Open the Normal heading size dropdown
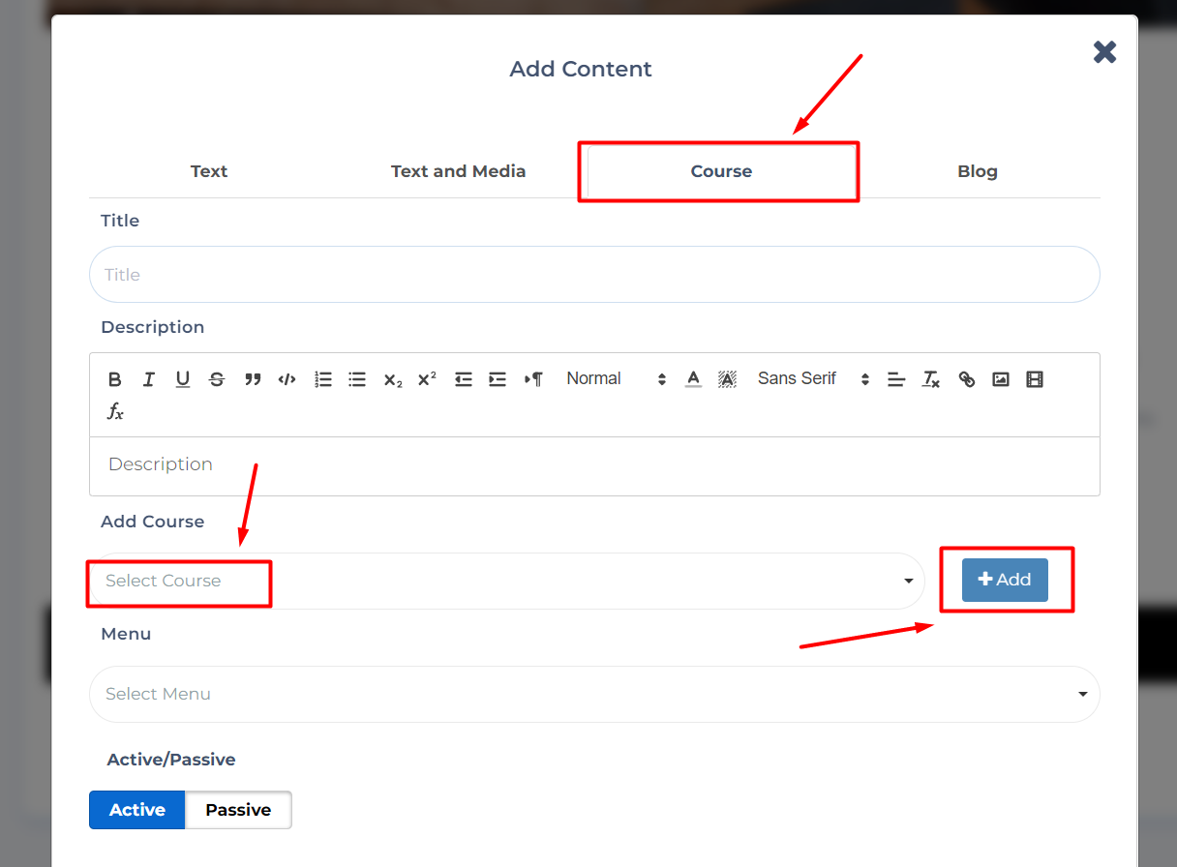The height and width of the screenshot is (867, 1177). pyautogui.click(x=616, y=379)
